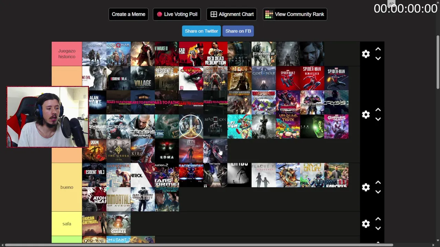Select Crysis Warhead cover
The height and width of the screenshot is (247, 440).
(143, 127)
